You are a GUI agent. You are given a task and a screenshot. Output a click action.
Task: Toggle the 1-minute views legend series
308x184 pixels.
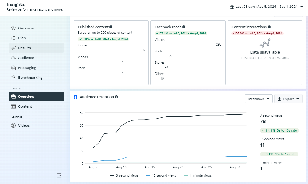(x=198, y=175)
